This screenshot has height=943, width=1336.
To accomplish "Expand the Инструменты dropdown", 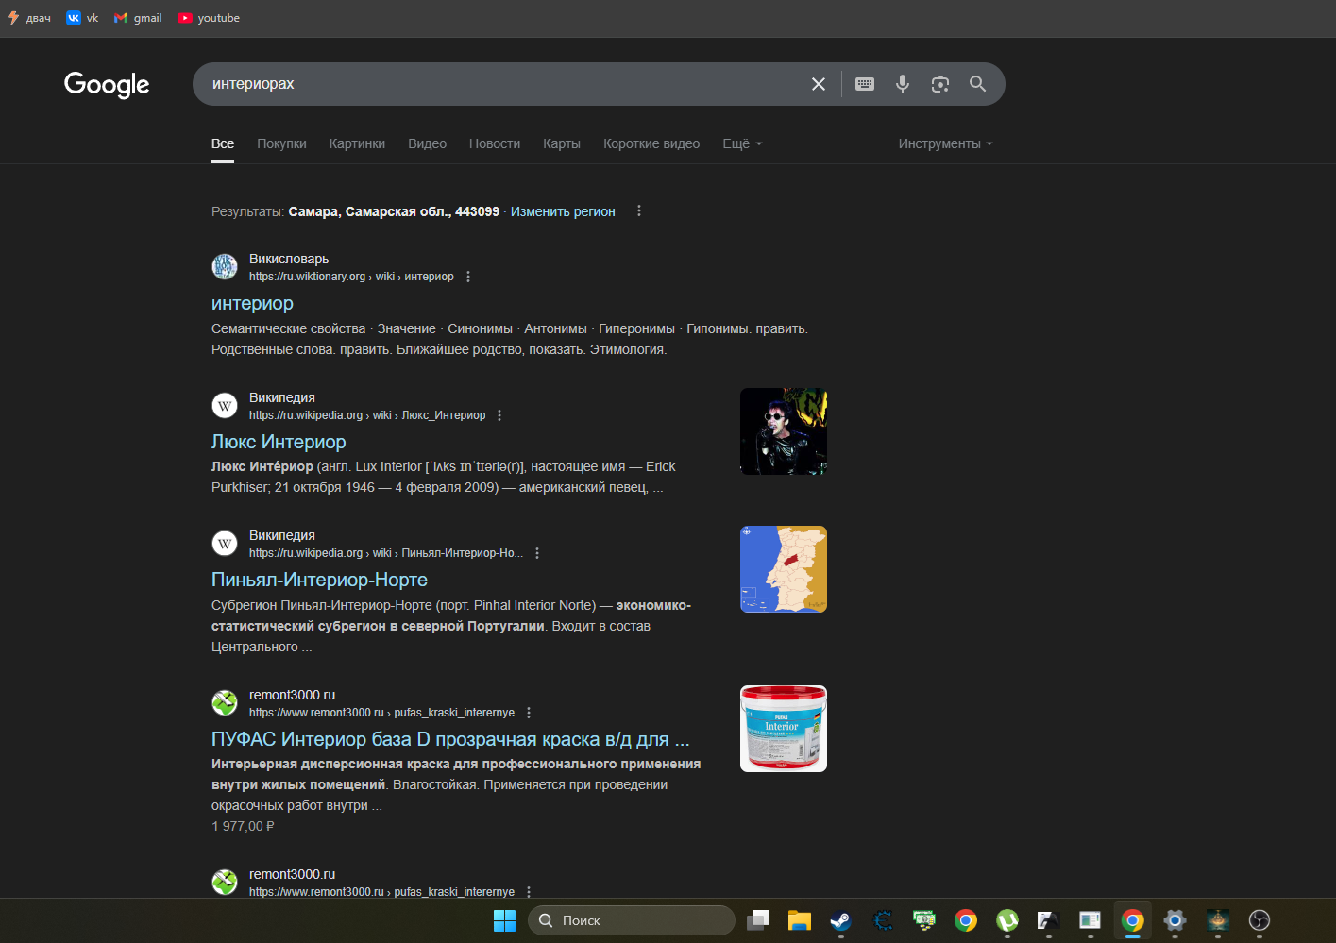I will 945,143.
